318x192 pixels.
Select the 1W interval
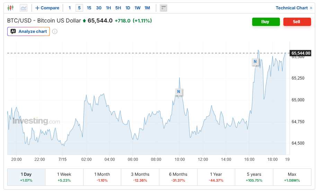[x=138, y=8]
